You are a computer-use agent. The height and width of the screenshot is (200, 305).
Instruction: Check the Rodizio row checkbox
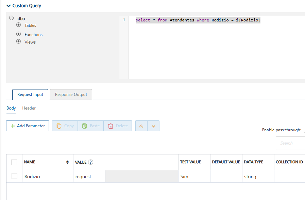14,176
